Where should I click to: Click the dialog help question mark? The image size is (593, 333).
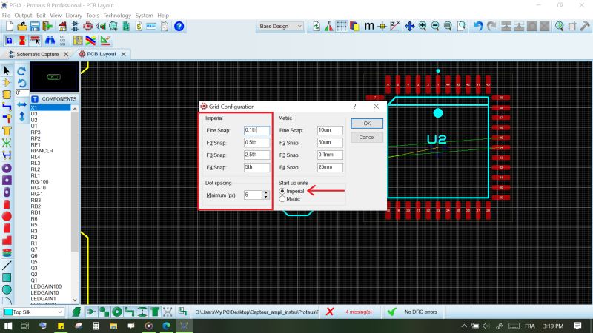click(x=354, y=107)
